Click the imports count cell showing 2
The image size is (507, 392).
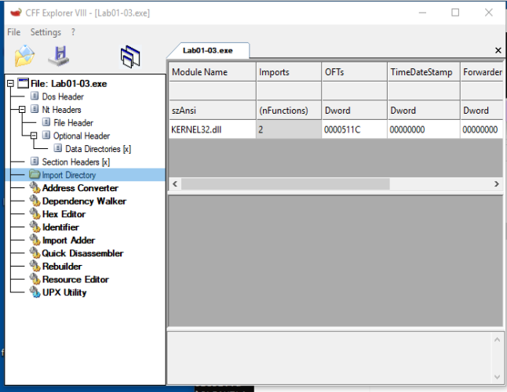pyautogui.click(x=289, y=130)
